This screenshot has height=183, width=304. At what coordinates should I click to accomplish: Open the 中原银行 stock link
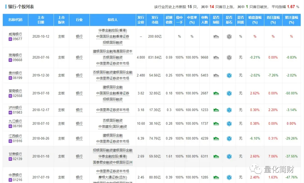pos(15,175)
